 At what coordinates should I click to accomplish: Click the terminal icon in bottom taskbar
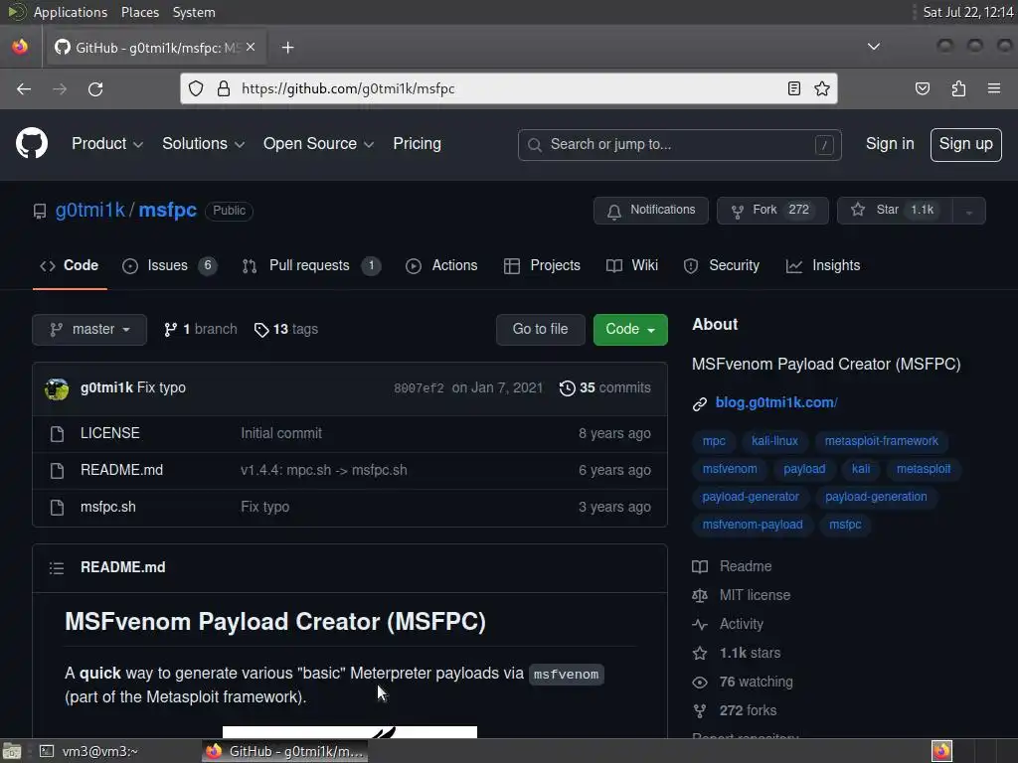(46, 751)
